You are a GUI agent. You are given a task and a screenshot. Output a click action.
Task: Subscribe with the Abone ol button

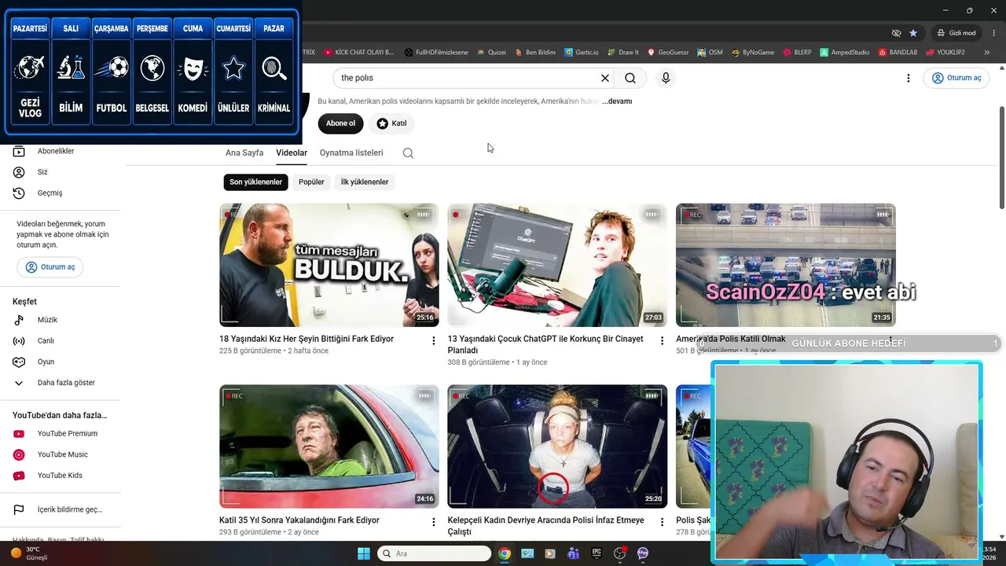pos(340,123)
